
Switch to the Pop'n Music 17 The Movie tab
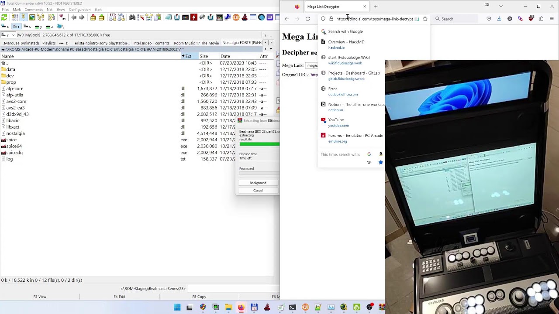pos(196,43)
